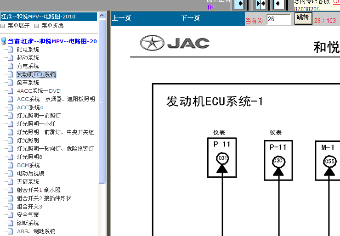
Task: Go to previous page via 上一页
Action: coord(122,18)
